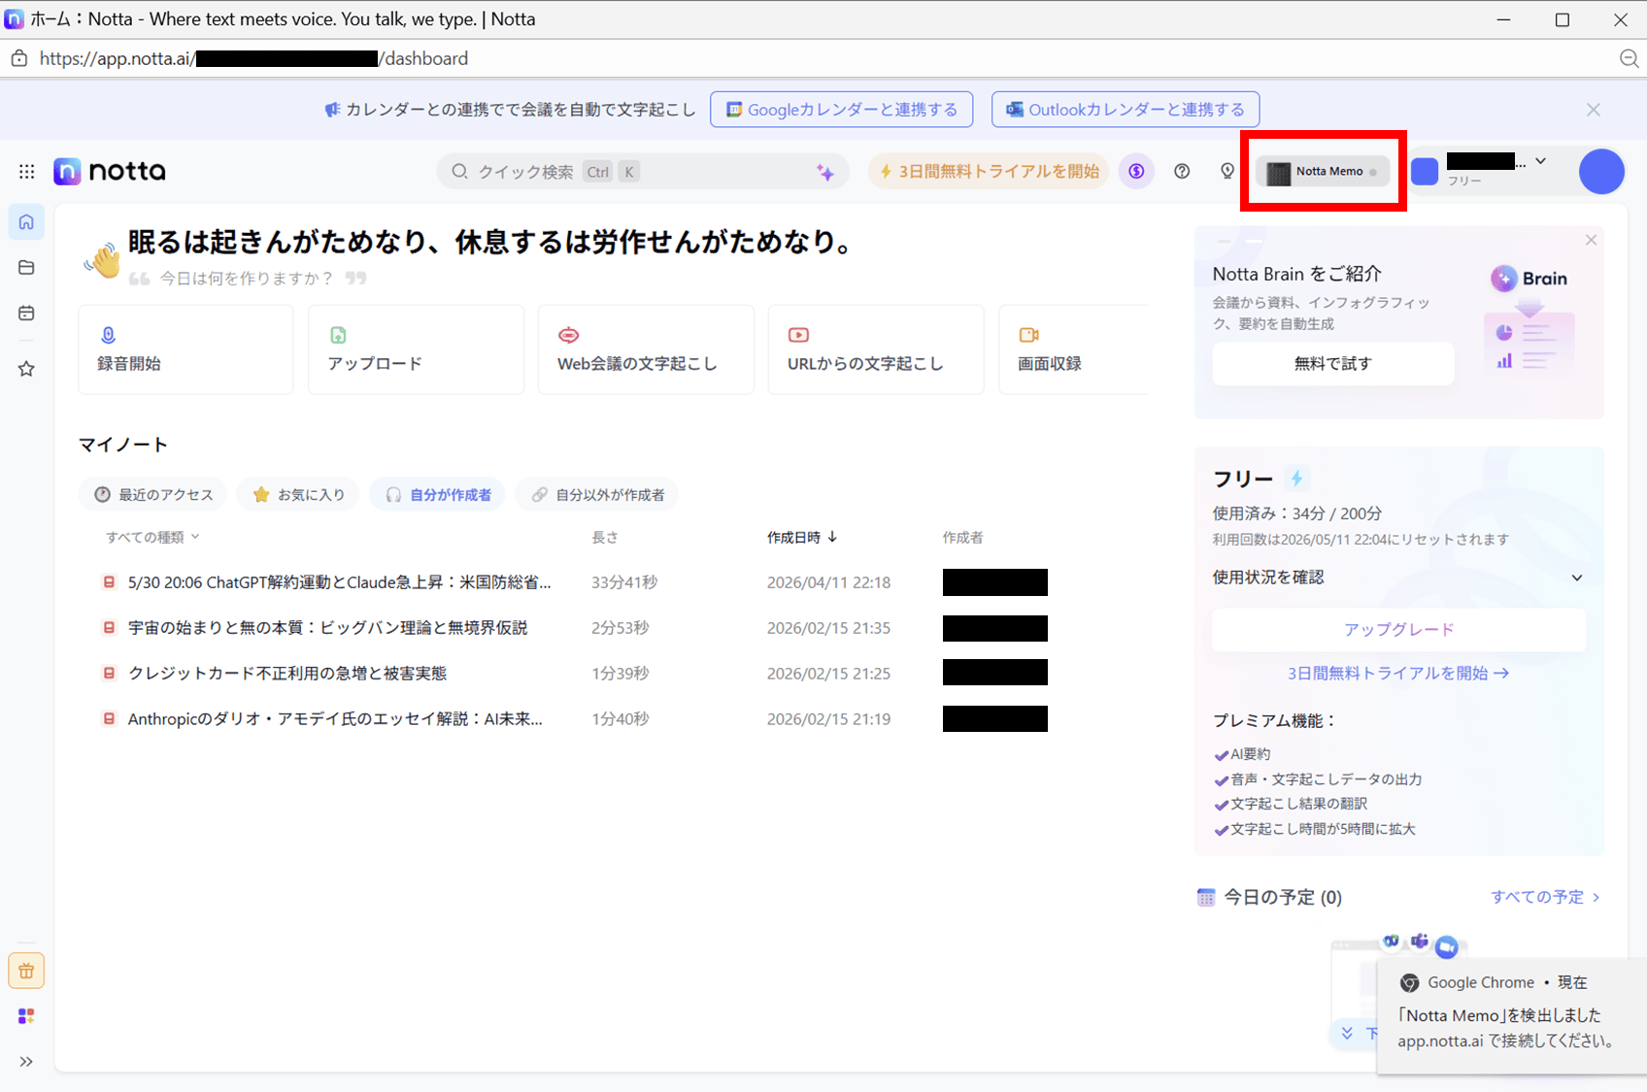The height and width of the screenshot is (1092, 1647).
Task: Click the help question mark icon
Action: point(1182,172)
